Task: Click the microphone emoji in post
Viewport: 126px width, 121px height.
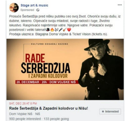Action: 60,30
